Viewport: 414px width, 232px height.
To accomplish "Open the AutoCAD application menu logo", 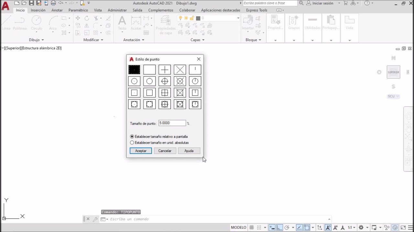I will (x=5, y=6).
